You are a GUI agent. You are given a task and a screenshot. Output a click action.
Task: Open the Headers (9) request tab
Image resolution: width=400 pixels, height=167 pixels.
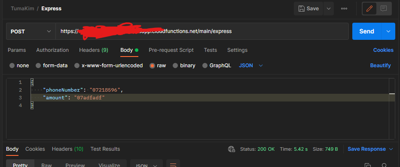94,50
